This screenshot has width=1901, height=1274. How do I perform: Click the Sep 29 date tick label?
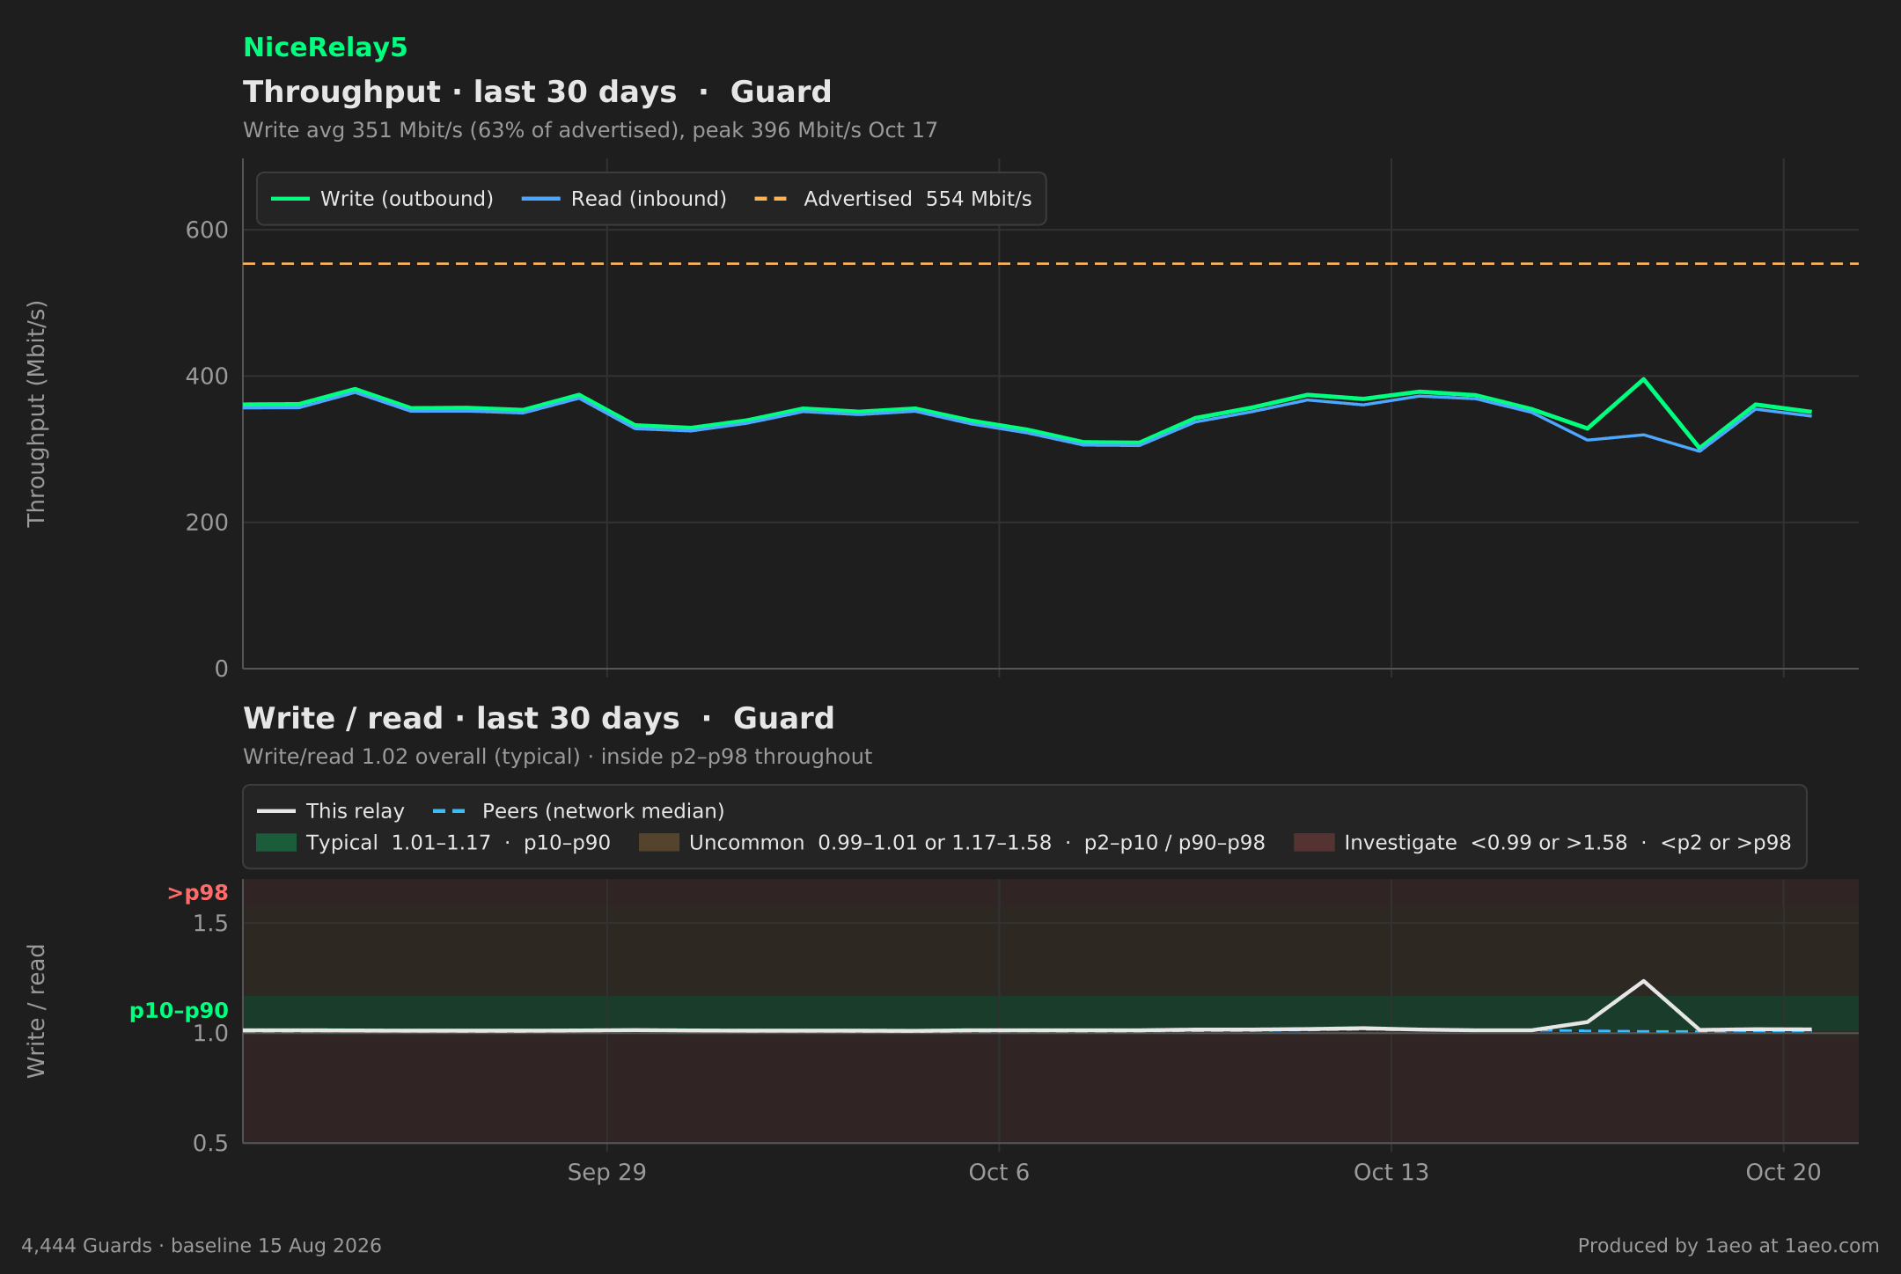tap(606, 1173)
